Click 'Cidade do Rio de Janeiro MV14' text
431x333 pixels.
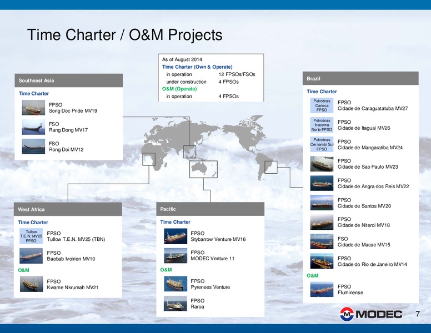[372, 264]
